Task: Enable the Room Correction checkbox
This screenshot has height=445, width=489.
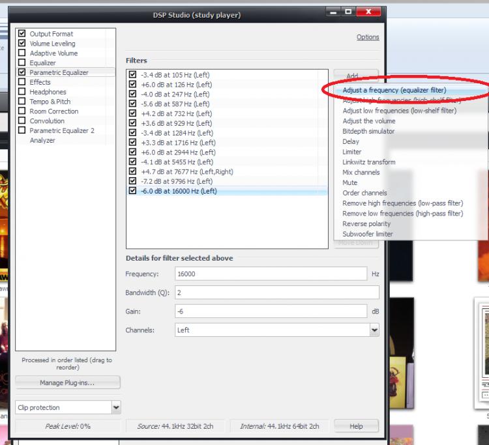Action: [22, 111]
